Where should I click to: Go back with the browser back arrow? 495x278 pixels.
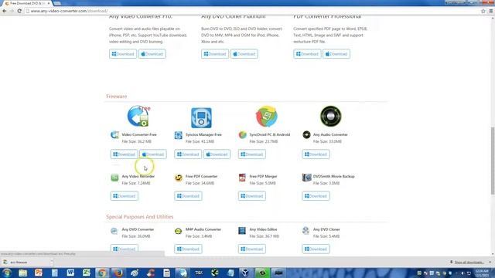pyautogui.click(x=5, y=11)
